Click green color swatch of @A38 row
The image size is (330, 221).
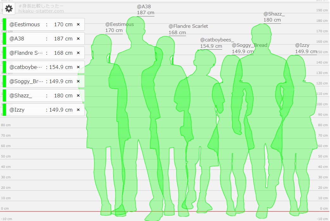tap(4, 39)
